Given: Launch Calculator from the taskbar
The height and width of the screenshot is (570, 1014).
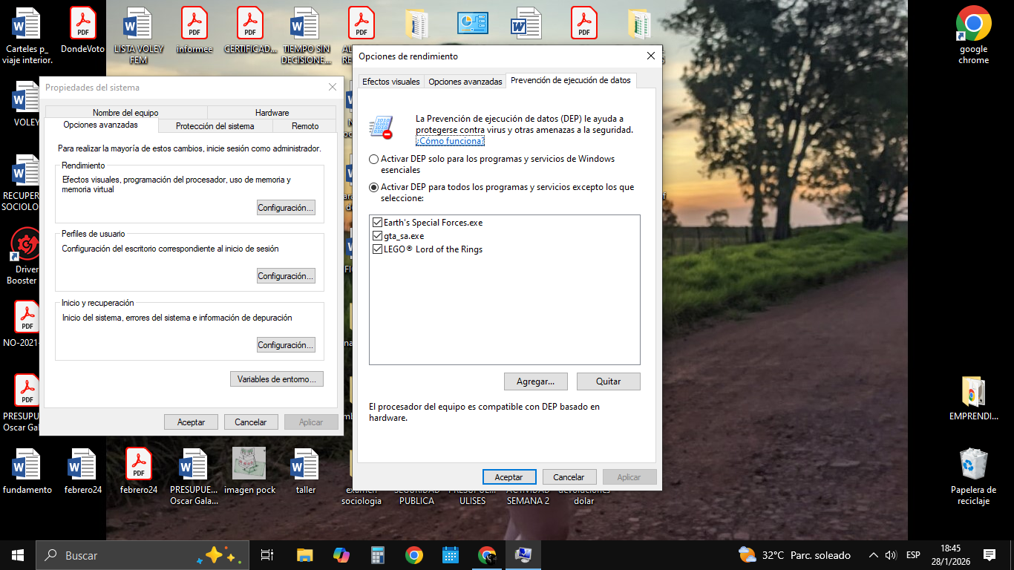Looking at the screenshot, I should tap(378, 555).
